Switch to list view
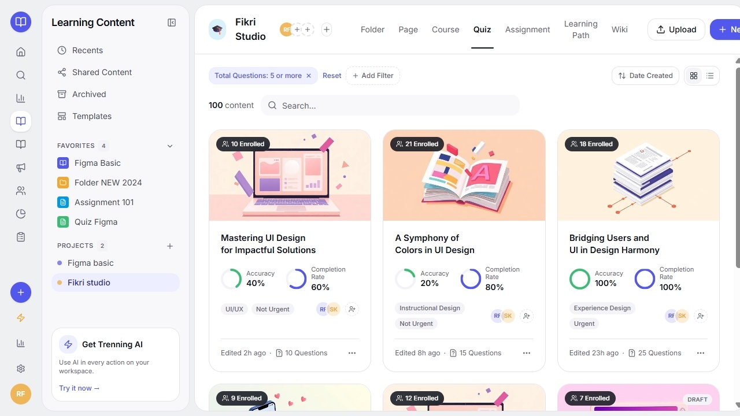The height and width of the screenshot is (416, 740). 710,76
